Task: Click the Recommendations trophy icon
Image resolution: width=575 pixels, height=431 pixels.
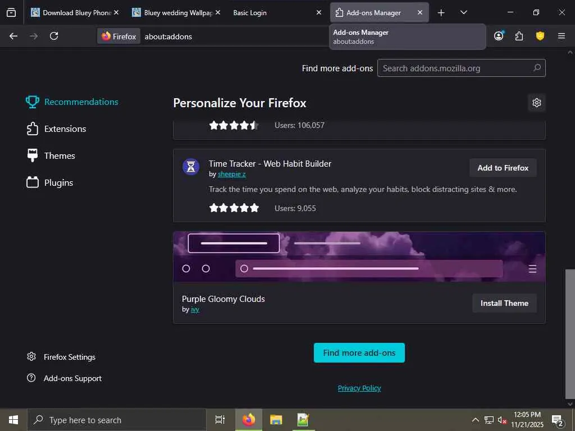Action: [x=32, y=102]
